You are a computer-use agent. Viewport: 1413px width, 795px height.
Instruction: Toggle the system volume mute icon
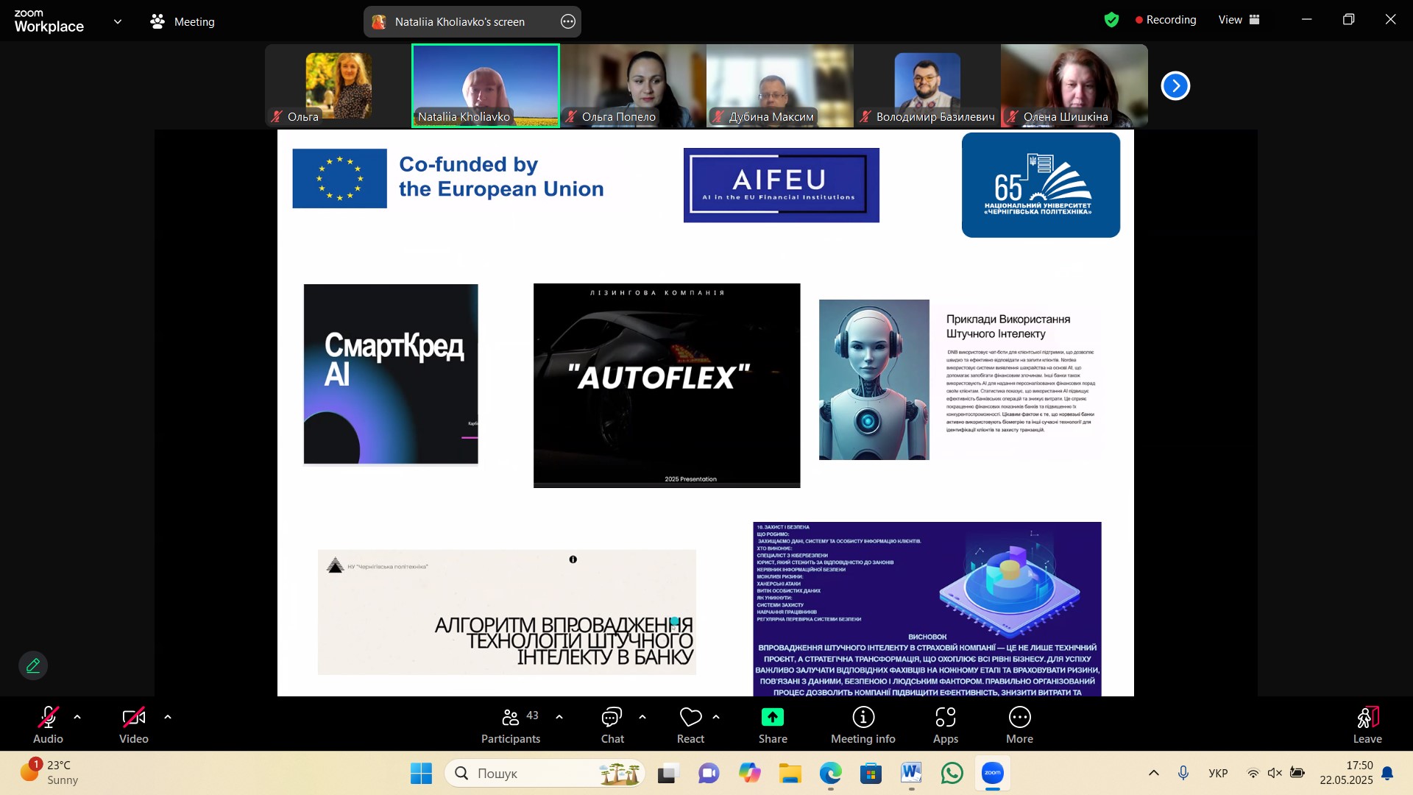click(1275, 773)
